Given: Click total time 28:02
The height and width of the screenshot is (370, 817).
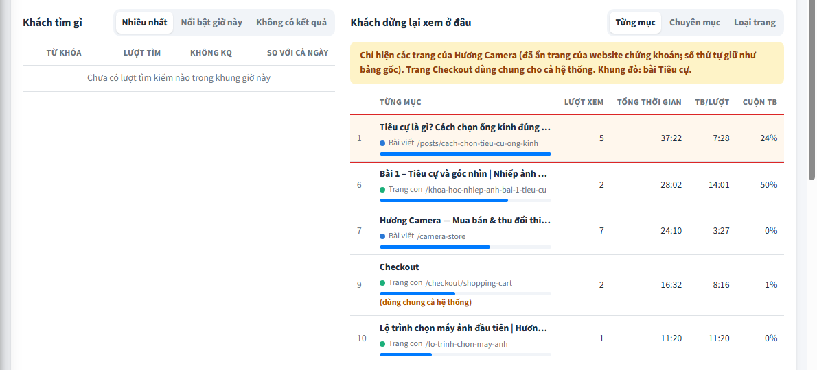Looking at the screenshot, I should click(x=671, y=185).
